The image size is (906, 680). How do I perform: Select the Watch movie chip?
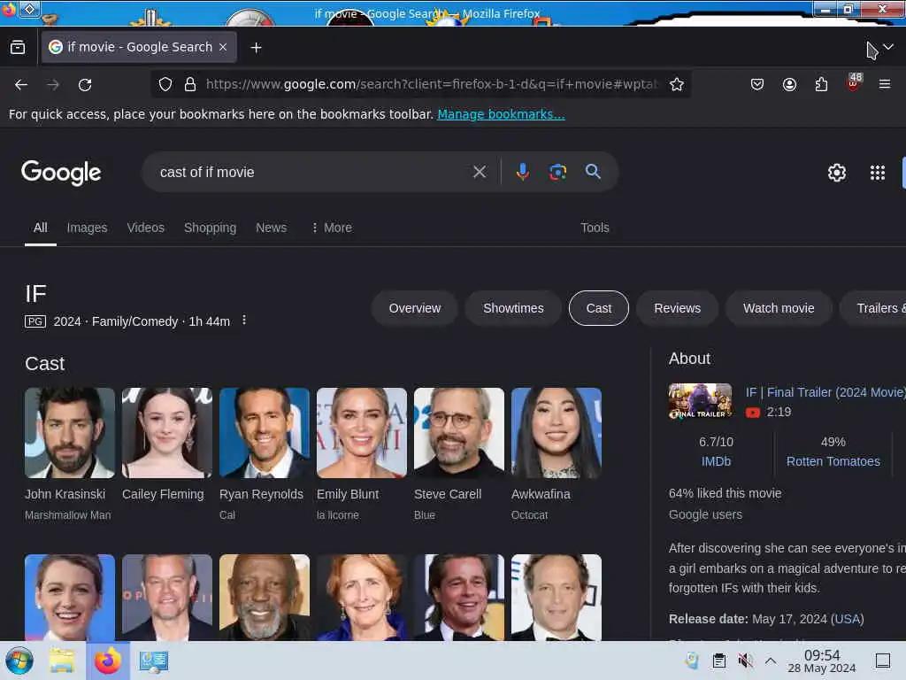click(779, 308)
